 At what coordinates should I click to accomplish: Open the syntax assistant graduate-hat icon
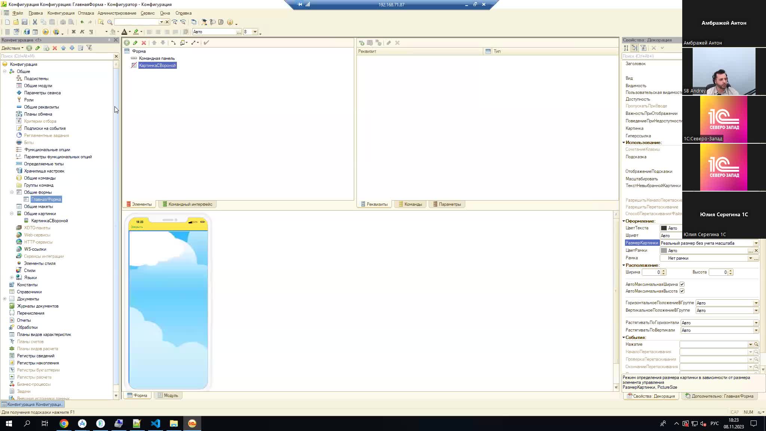(204, 22)
